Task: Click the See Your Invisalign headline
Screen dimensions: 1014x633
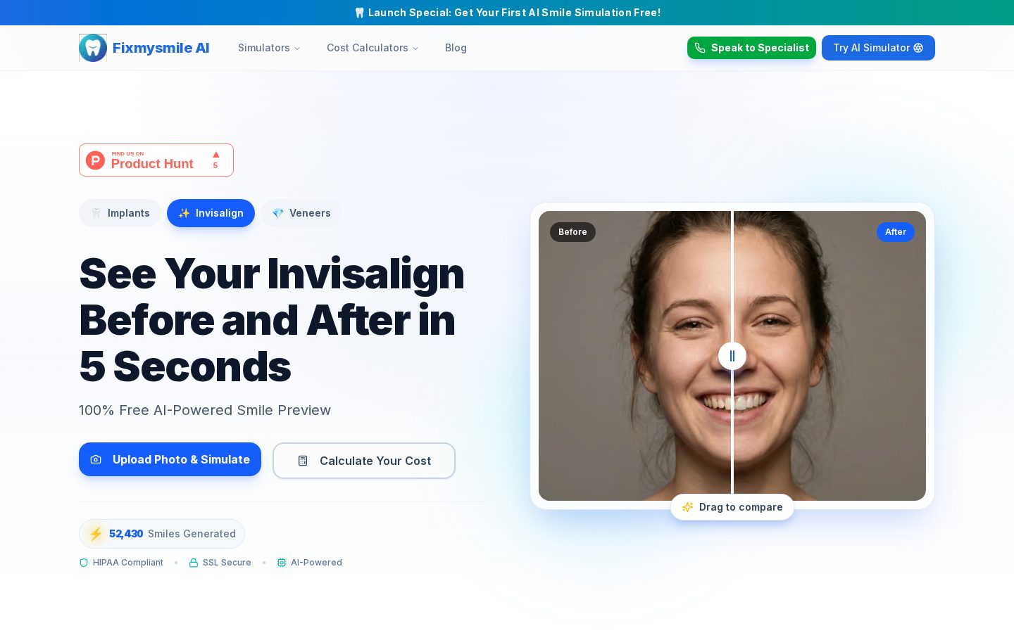Action: tap(272, 320)
